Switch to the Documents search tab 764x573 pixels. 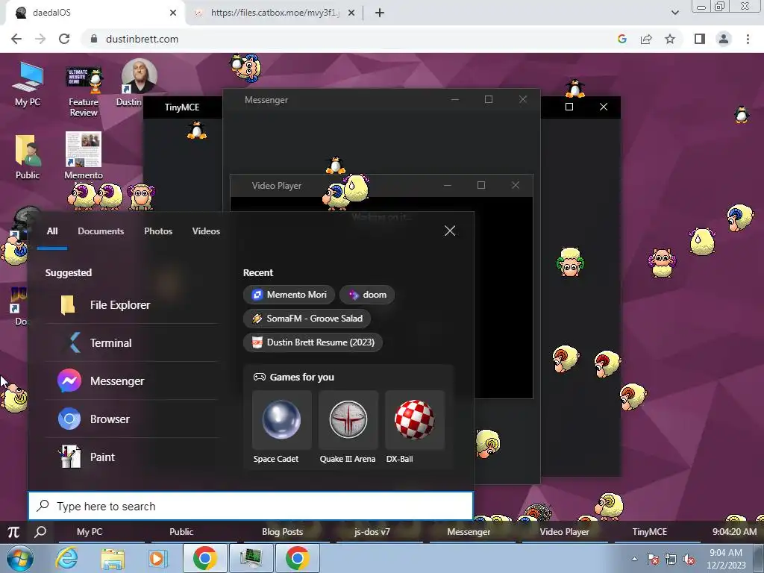(101, 231)
